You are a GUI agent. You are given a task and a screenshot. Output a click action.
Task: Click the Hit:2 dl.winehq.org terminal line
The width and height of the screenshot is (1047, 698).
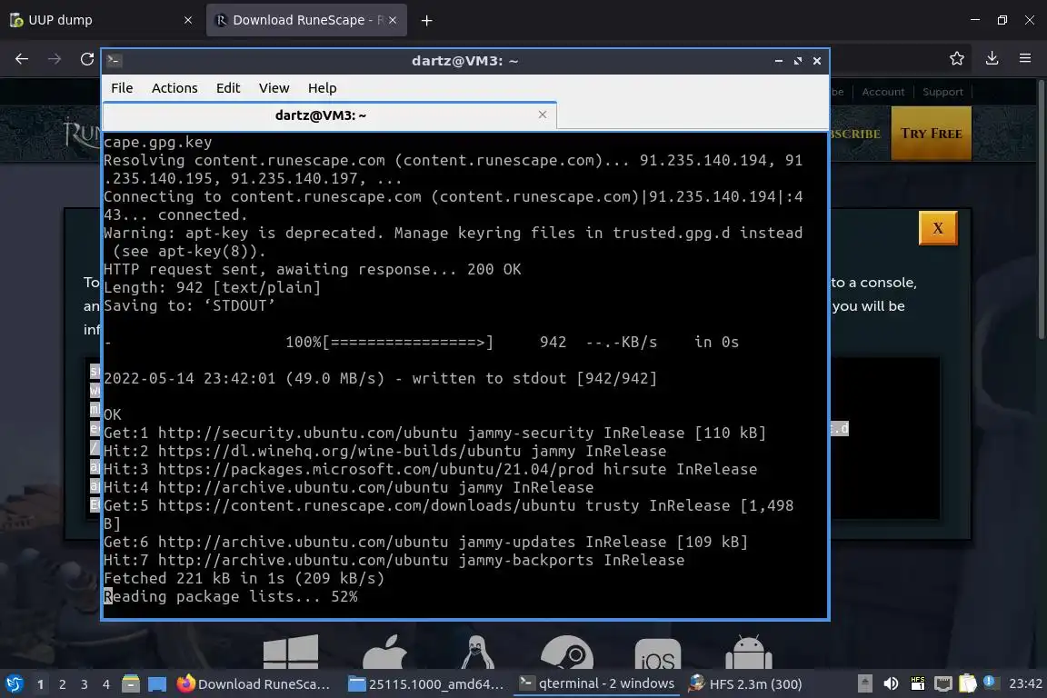coord(384,451)
